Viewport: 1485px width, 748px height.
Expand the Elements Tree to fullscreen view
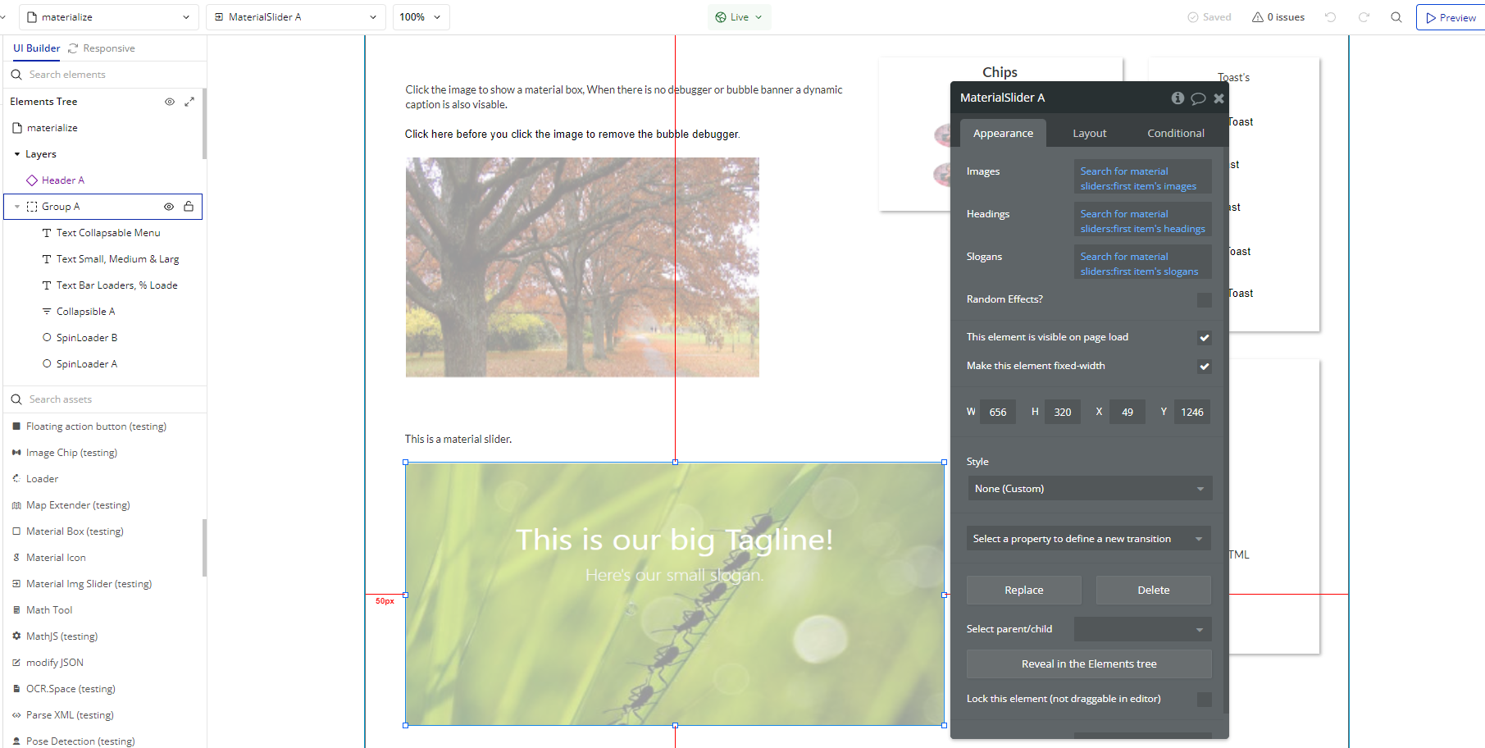point(189,101)
